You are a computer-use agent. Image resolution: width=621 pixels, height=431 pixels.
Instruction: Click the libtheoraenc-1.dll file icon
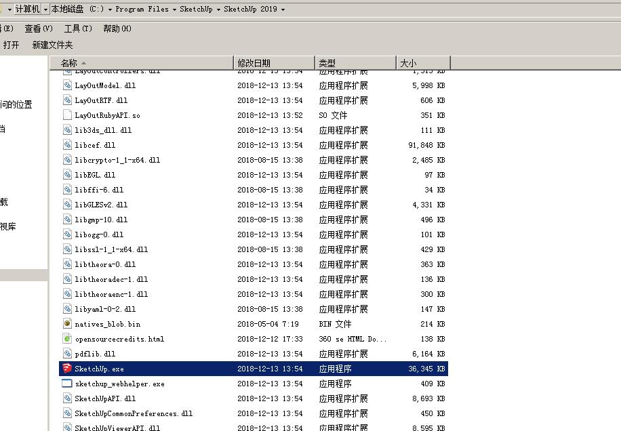click(x=67, y=294)
